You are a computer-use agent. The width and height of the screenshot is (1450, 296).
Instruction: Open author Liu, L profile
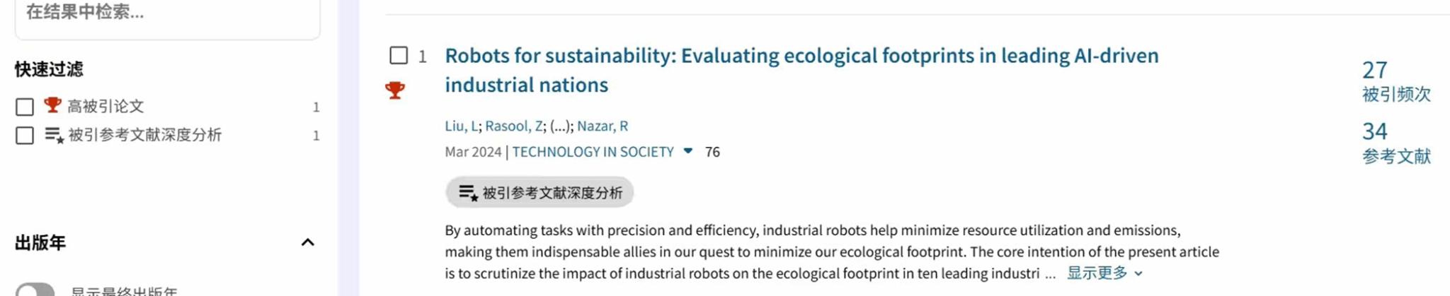tap(461, 126)
